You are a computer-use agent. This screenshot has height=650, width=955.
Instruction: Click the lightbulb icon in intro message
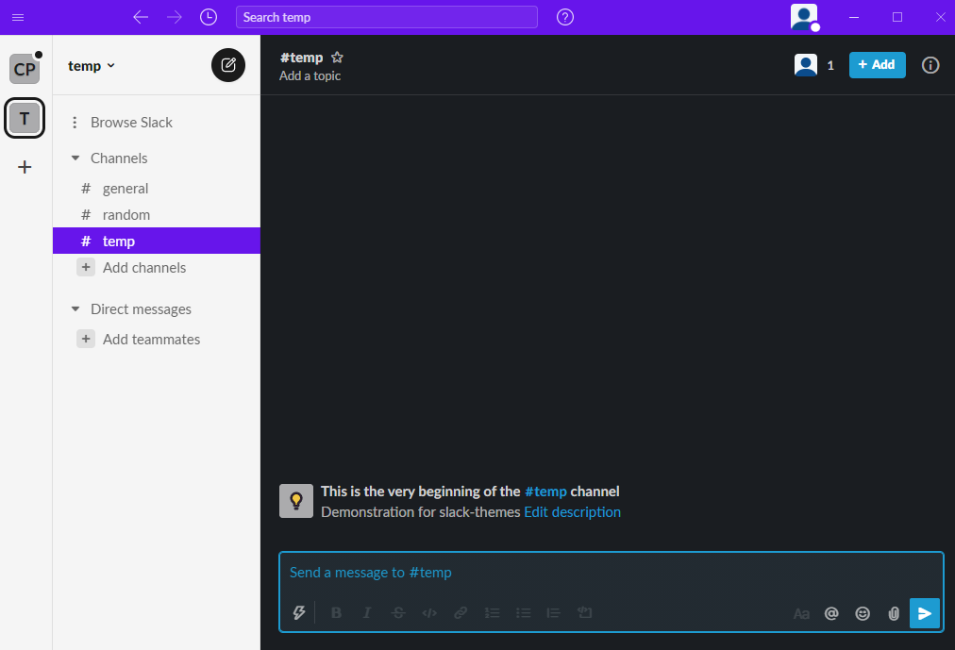(x=296, y=501)
